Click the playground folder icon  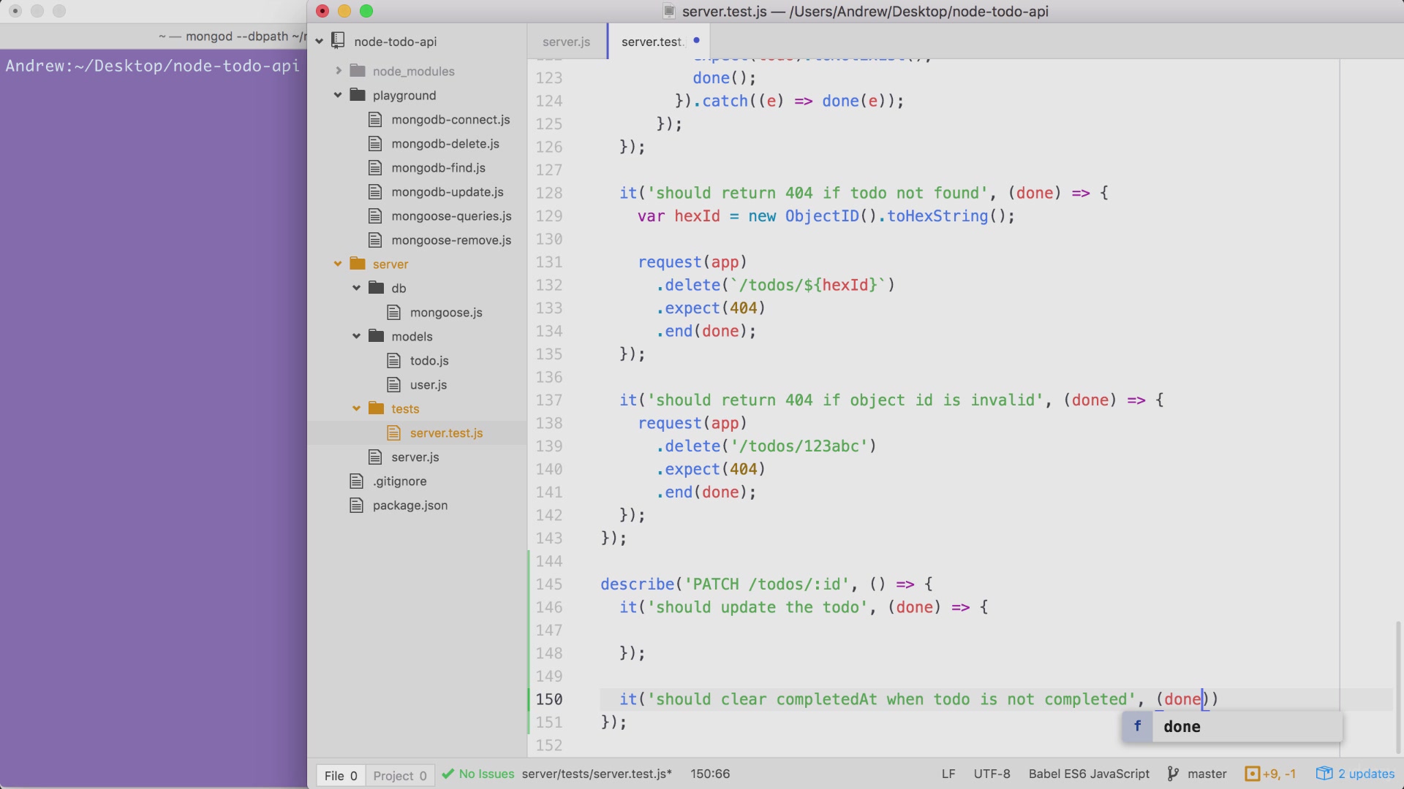(358, 94)
